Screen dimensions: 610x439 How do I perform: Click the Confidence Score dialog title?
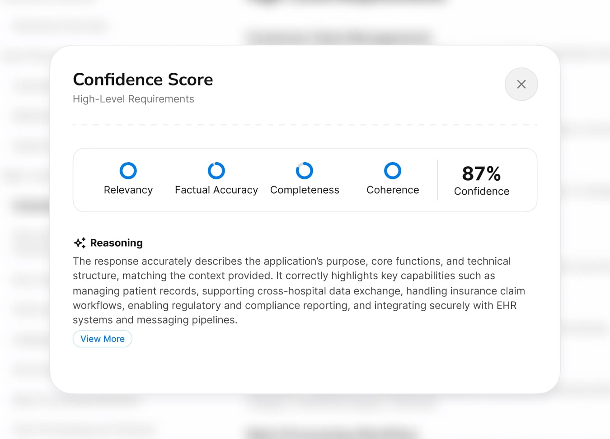coord(143,79)
